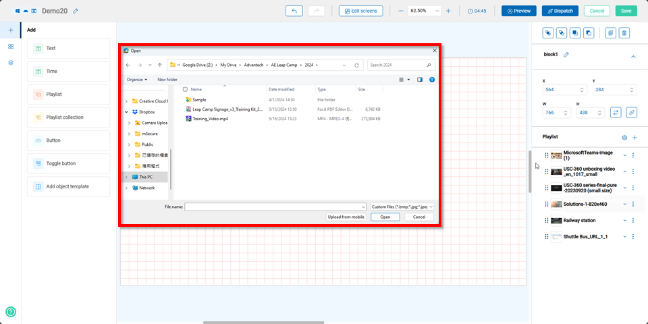Click the help icon in file dialog

[x=431, y=79]
